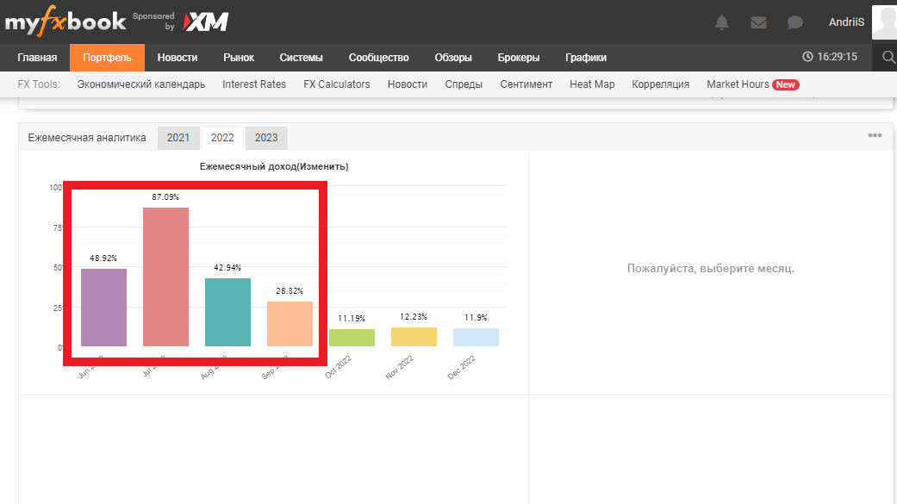Open the notifications bell icon
Image resolution: width=897 pixels, height=504 pixels.
722,22
